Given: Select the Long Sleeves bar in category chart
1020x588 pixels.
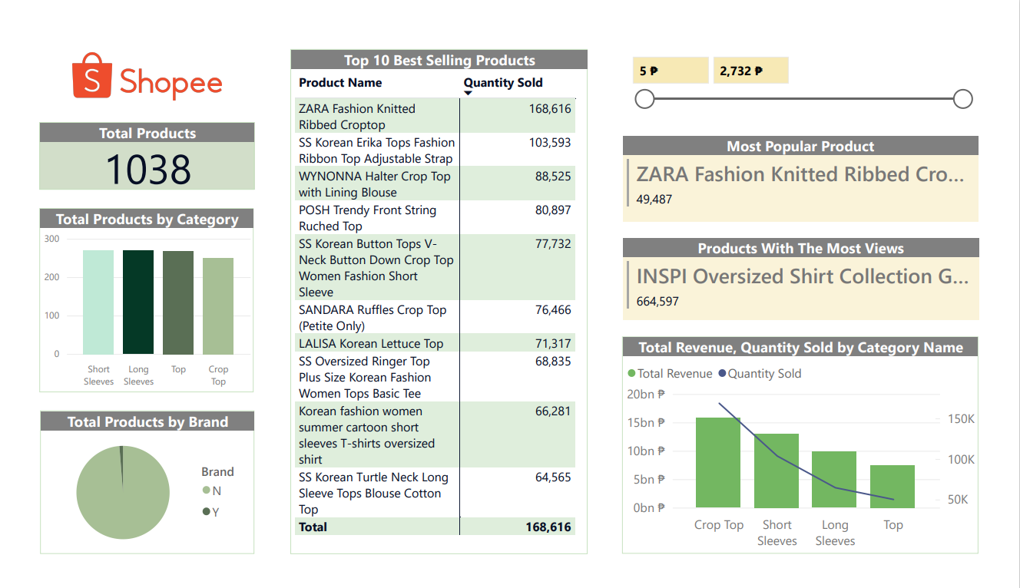Looking at the screenshot, I should (x=138, y=302).
